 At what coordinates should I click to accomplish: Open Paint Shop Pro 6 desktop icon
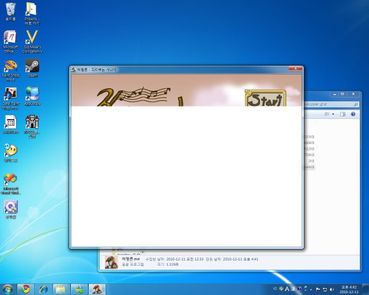point(10,70)
